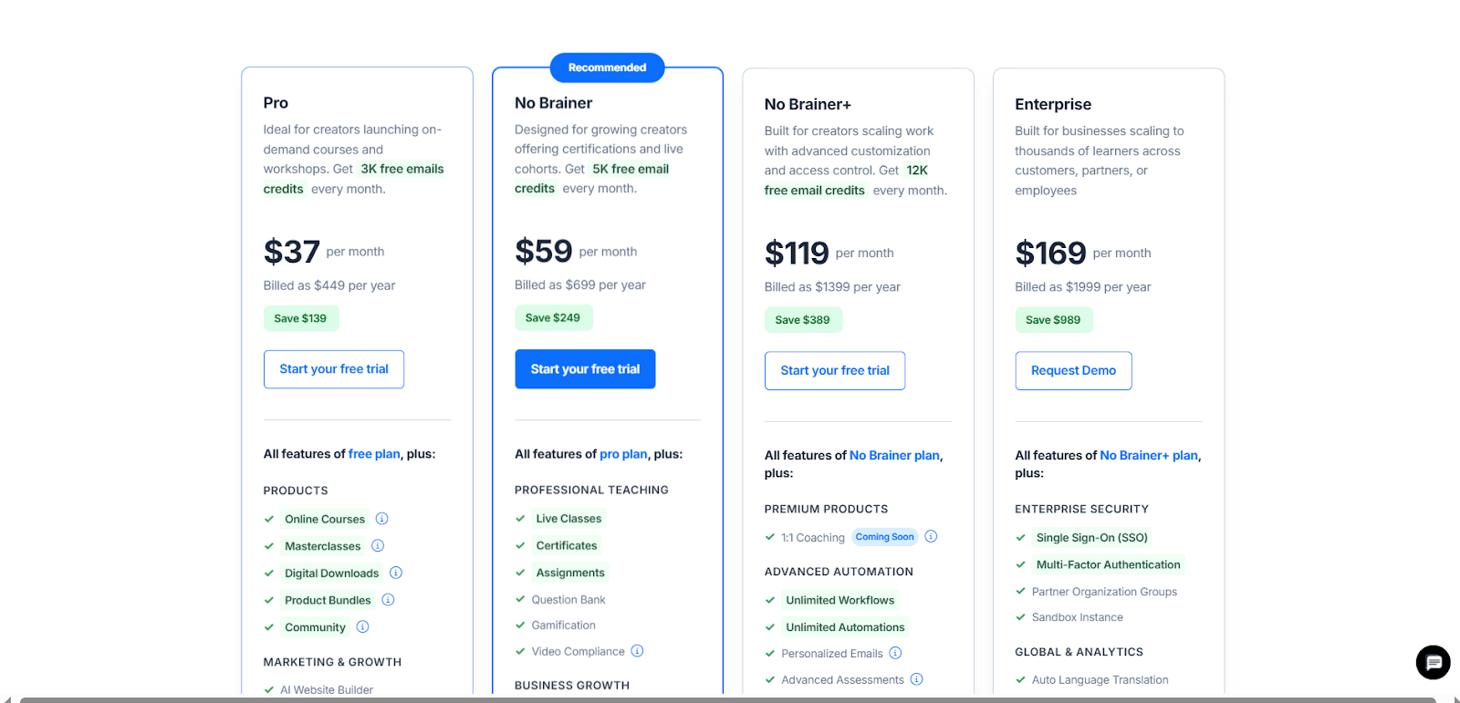Follow the 'No Brainer+ plan' link in Enterprise

1149,455
